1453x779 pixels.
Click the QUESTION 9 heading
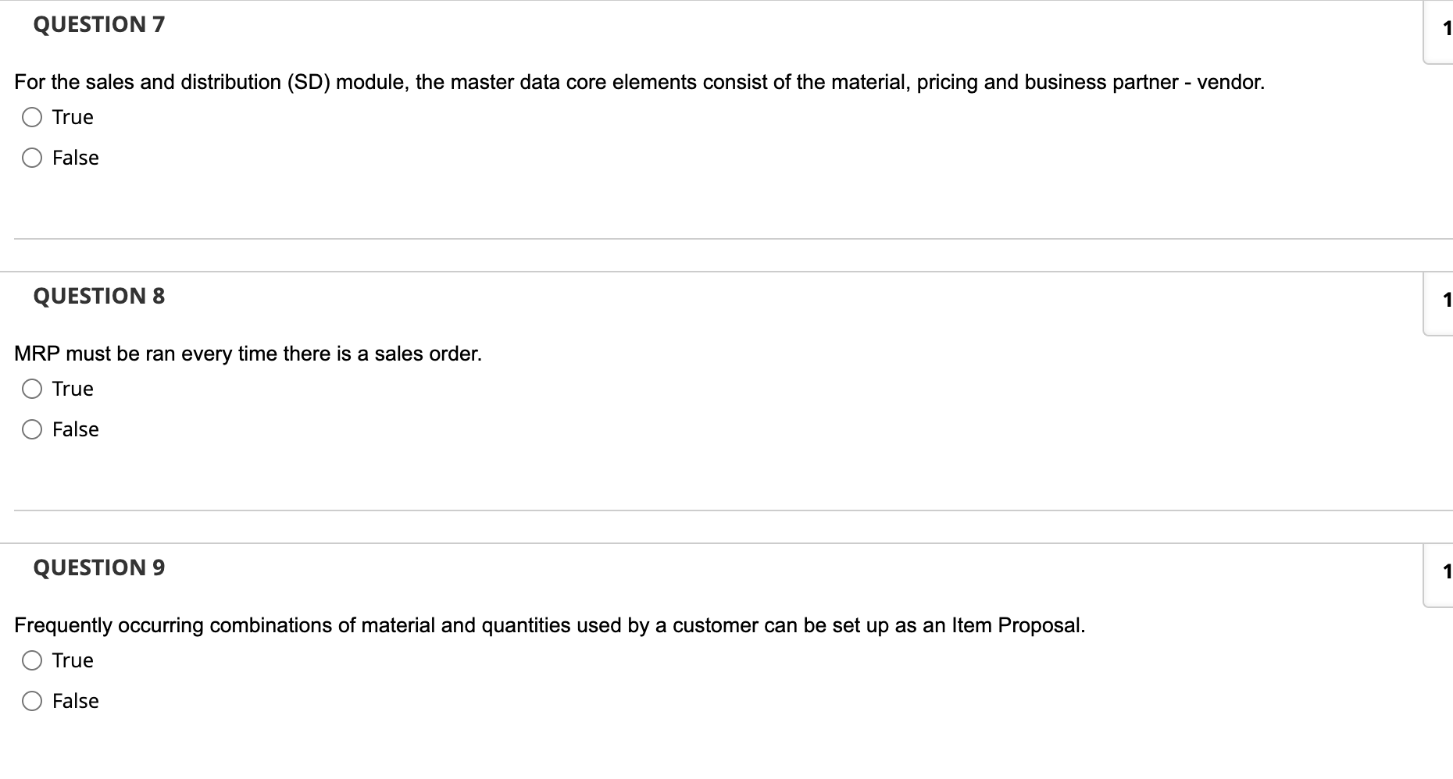(x=98, y=567)
